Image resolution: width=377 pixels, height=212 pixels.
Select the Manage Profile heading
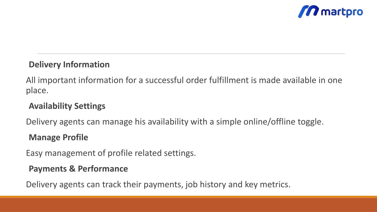click(59, 137)
